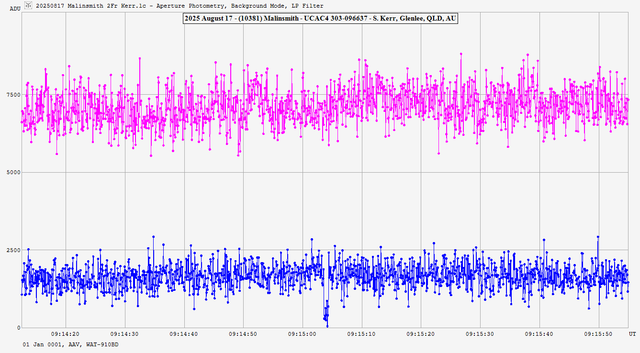Click the Malinsmith chart title box
The height and width of the screenshot is (353, 640).
[320, 18]
